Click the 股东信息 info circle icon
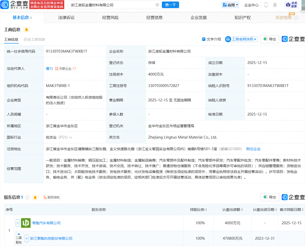 [x=27, y=197]
